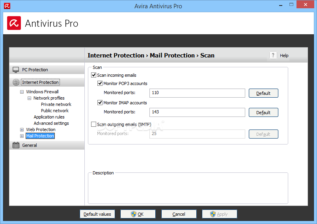Open the PC Protection section
This screenshot has width=317, height=224.
click(x=47, y=70)
